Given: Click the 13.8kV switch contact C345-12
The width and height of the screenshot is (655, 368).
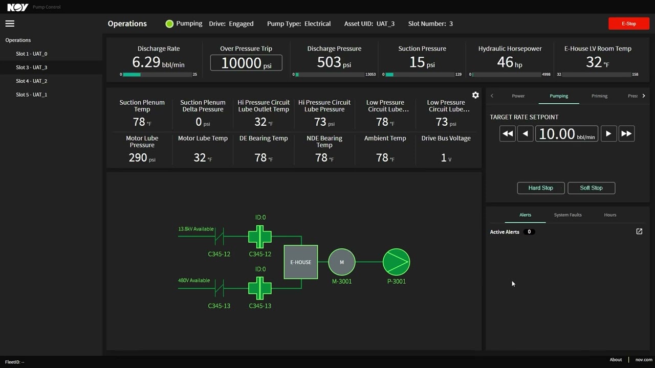Looking at the screenshot, I should (219, 237).
